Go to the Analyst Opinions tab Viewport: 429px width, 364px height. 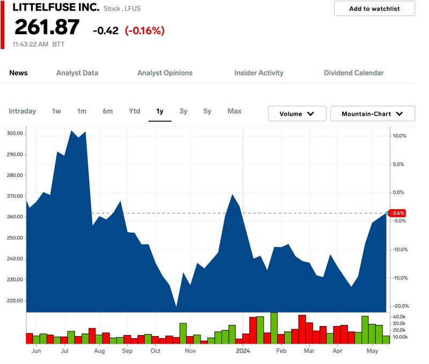tap(165, 73)
